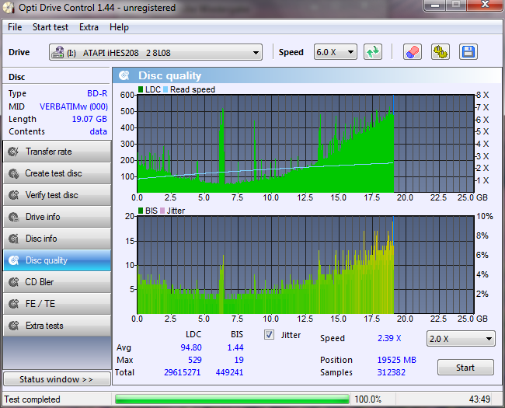The height and width of the screenshot is (408, 505).
Task: Click the Drive info sidebar icon
Action: pos(13,217)
